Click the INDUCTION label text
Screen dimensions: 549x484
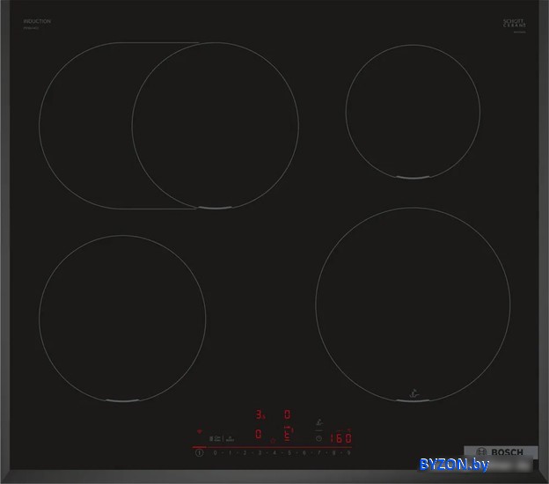[x=37, y=21]
